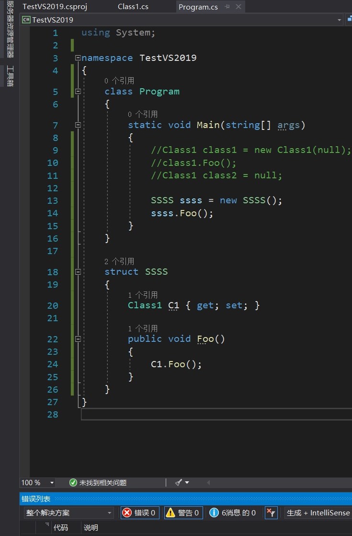This screenshot has width=352, height=536.
Task: Click the C# project icon in navigation bar
Action: click(26, 20)
